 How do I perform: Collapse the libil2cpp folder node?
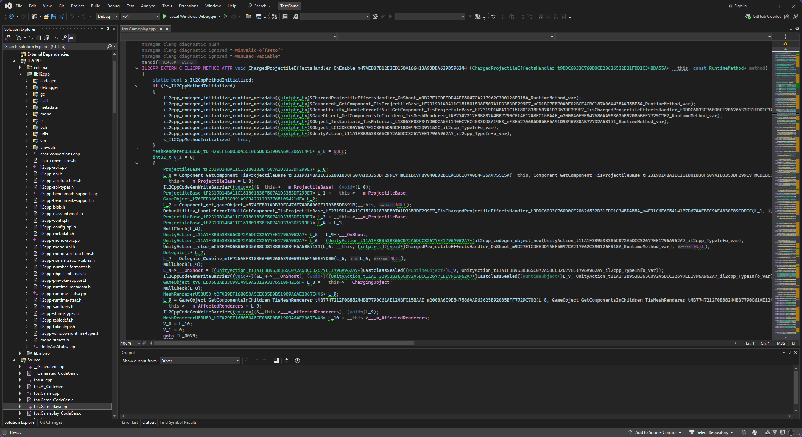(x=20, y=74)
